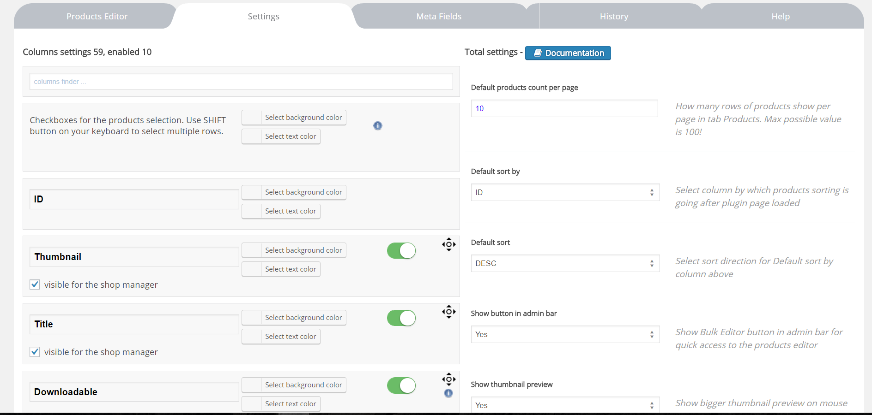Viewport: 872px width, 415px height.
Task: Uncheck Title visible for the shop manager
Action: (x=35, y=352)
